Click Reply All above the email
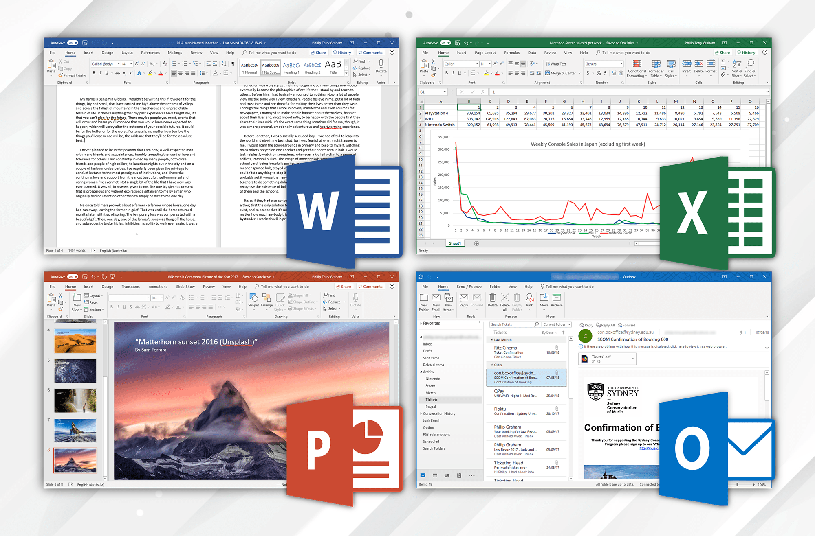This screenshot has height=536, width=815. coord(606,325)
